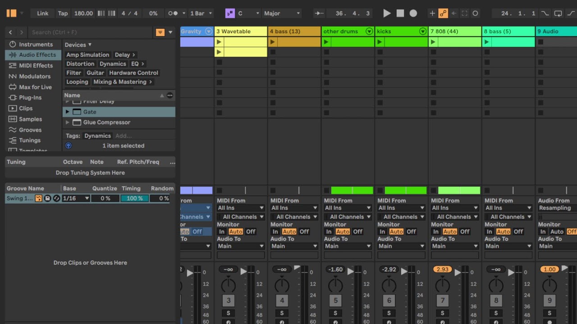Click the Re-Enable Automation arrow icon

(453, 13)
